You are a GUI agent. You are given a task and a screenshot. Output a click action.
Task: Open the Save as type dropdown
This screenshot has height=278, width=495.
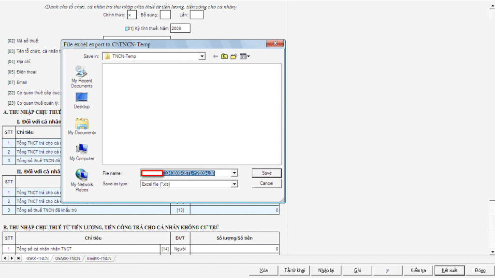click(234, 184)
